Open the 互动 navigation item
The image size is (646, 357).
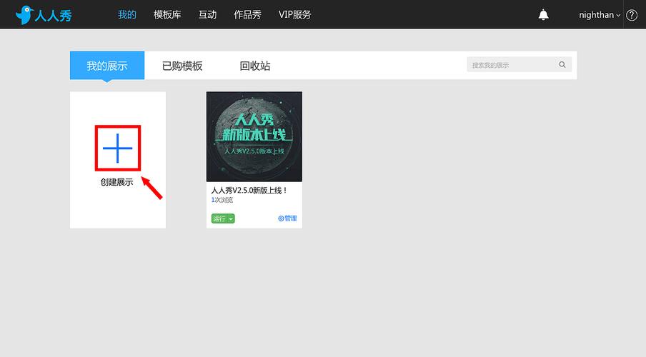[x=207, y=14]
